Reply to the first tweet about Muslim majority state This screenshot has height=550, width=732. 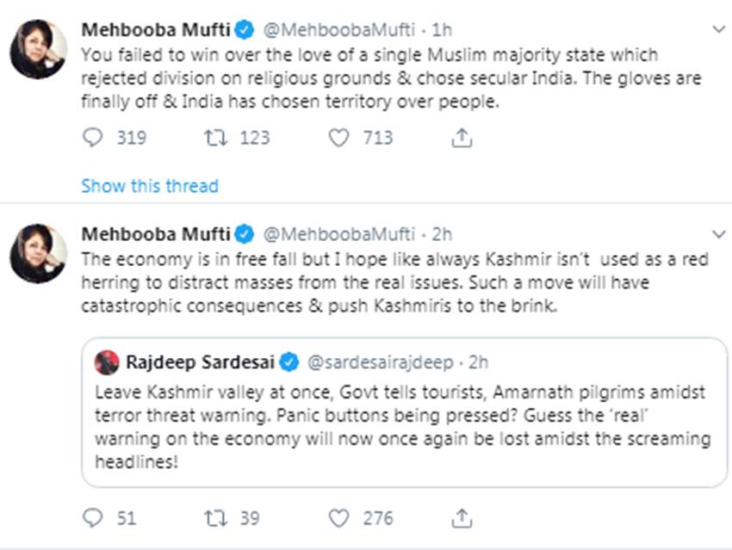[93, 138]
